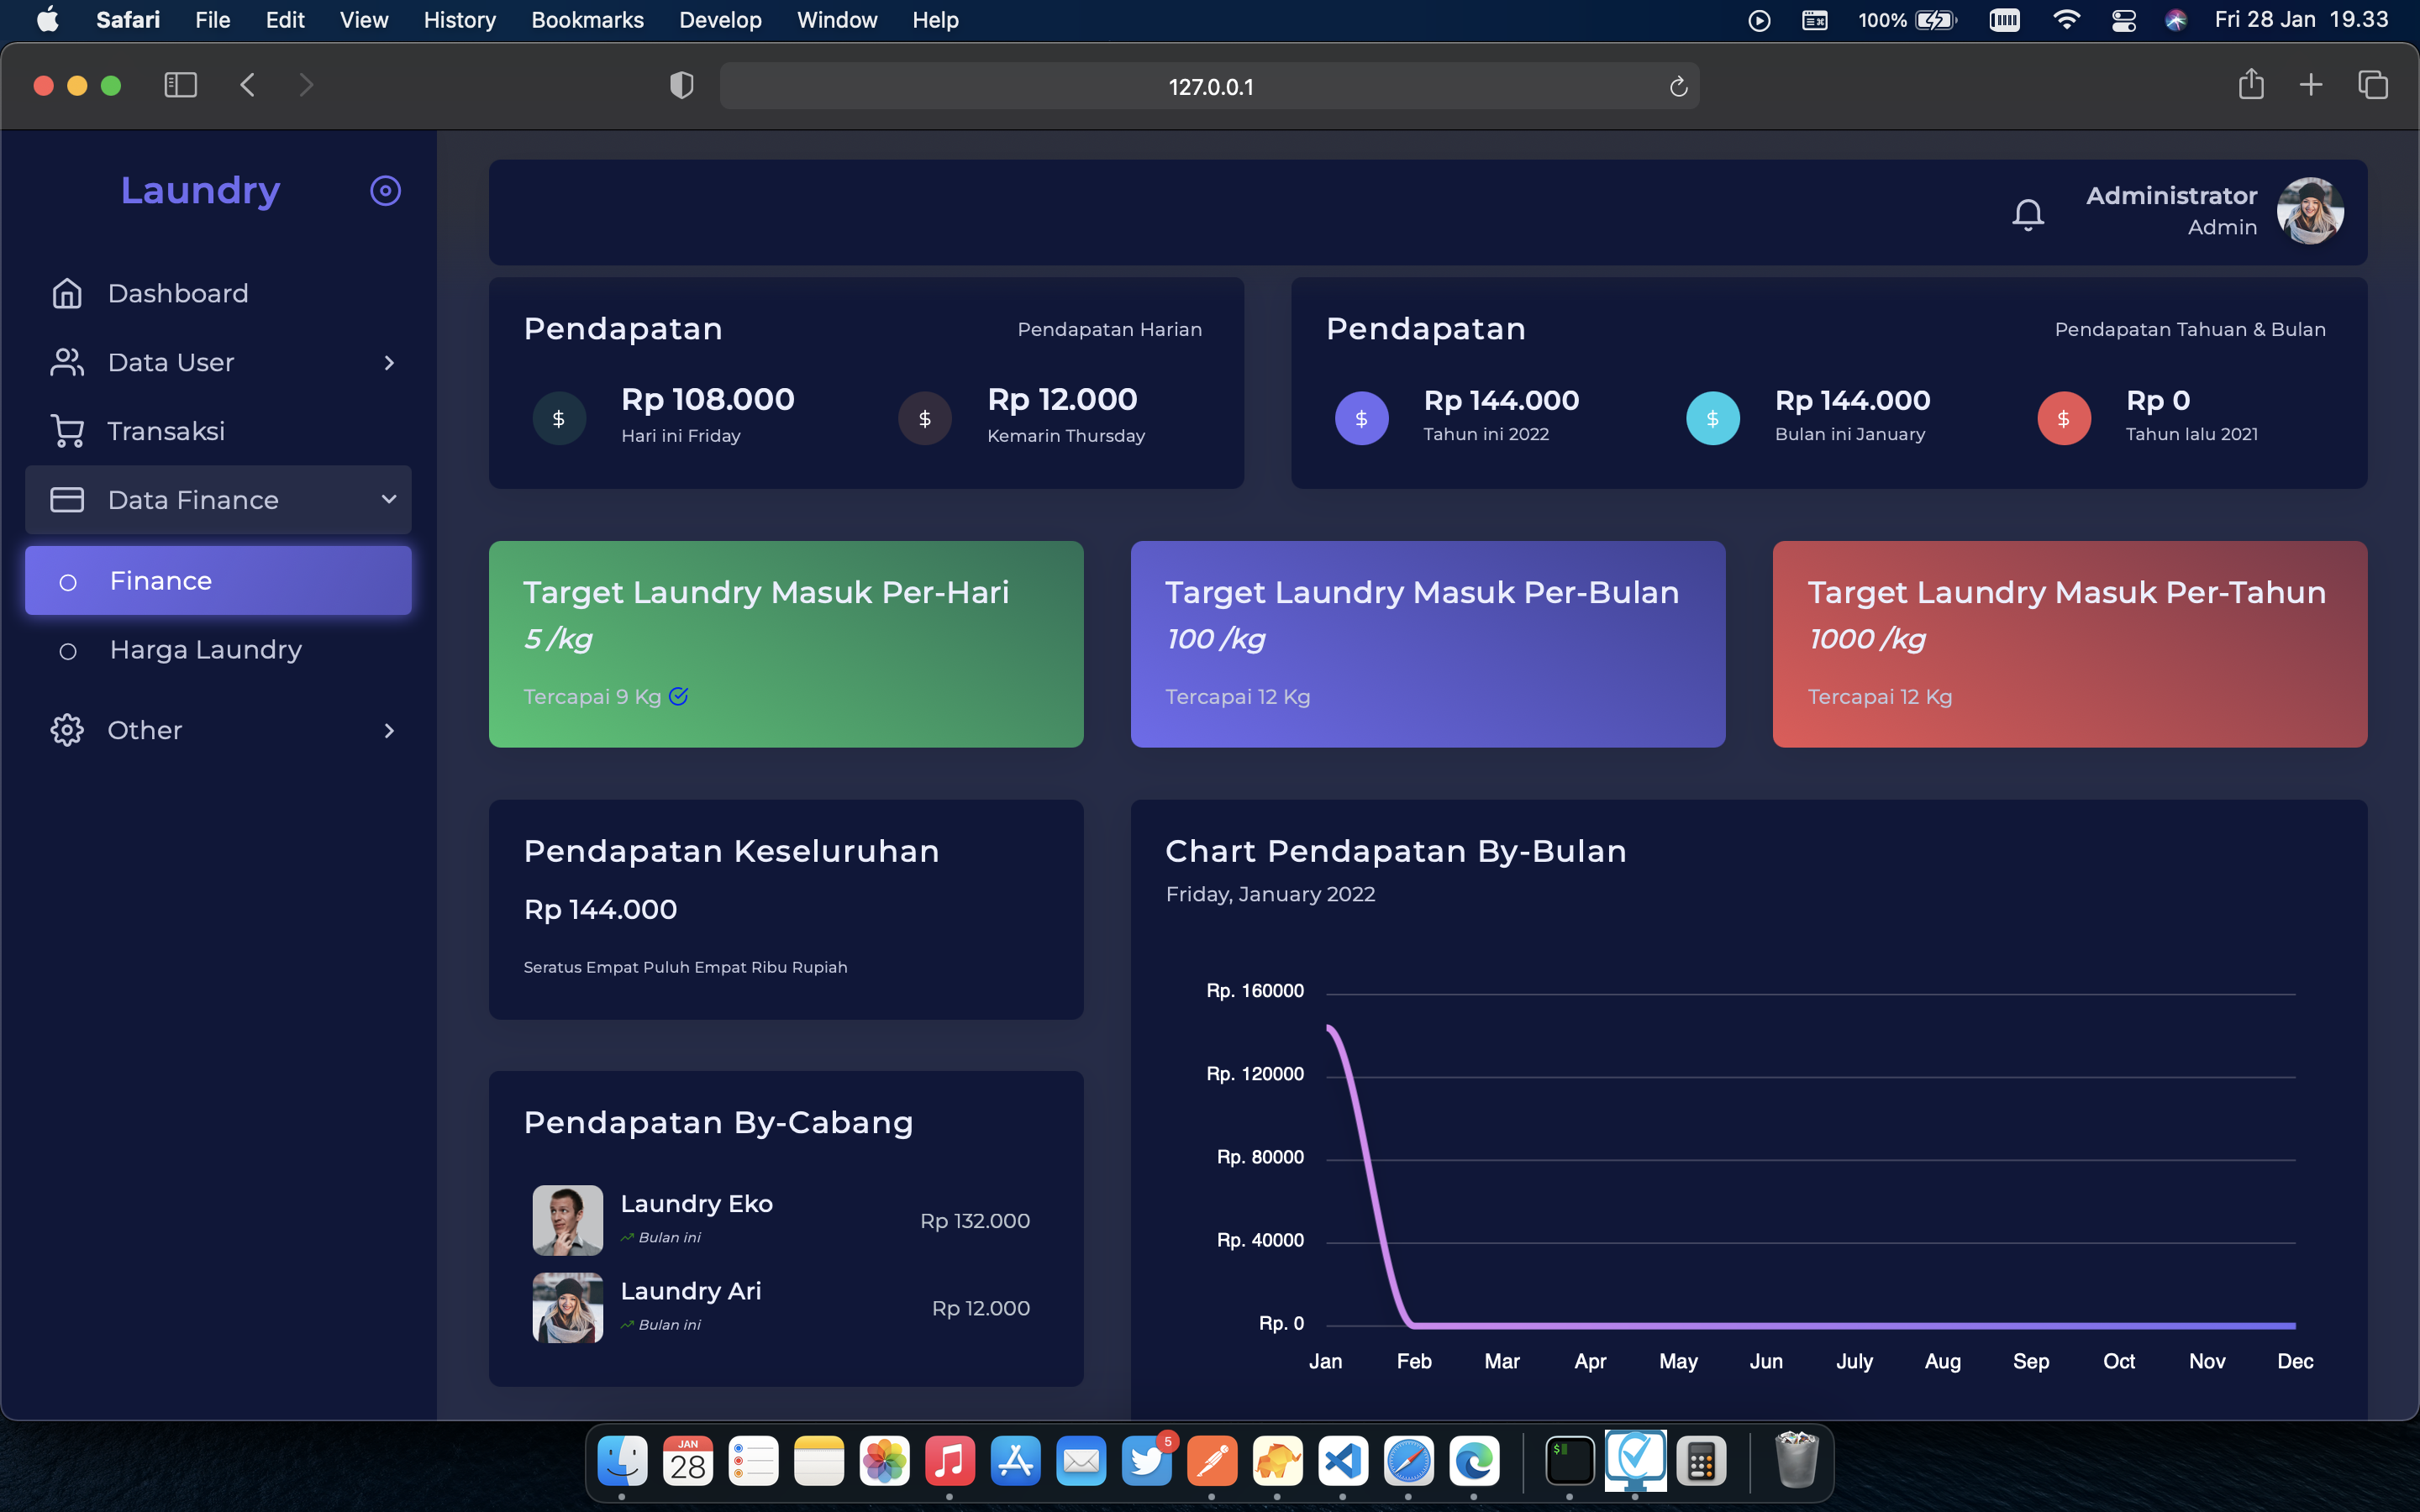This screenshot has width=2420, height=1512.
Task: Click Safari's sidebar toggle icon
Action: click(180, 85)
